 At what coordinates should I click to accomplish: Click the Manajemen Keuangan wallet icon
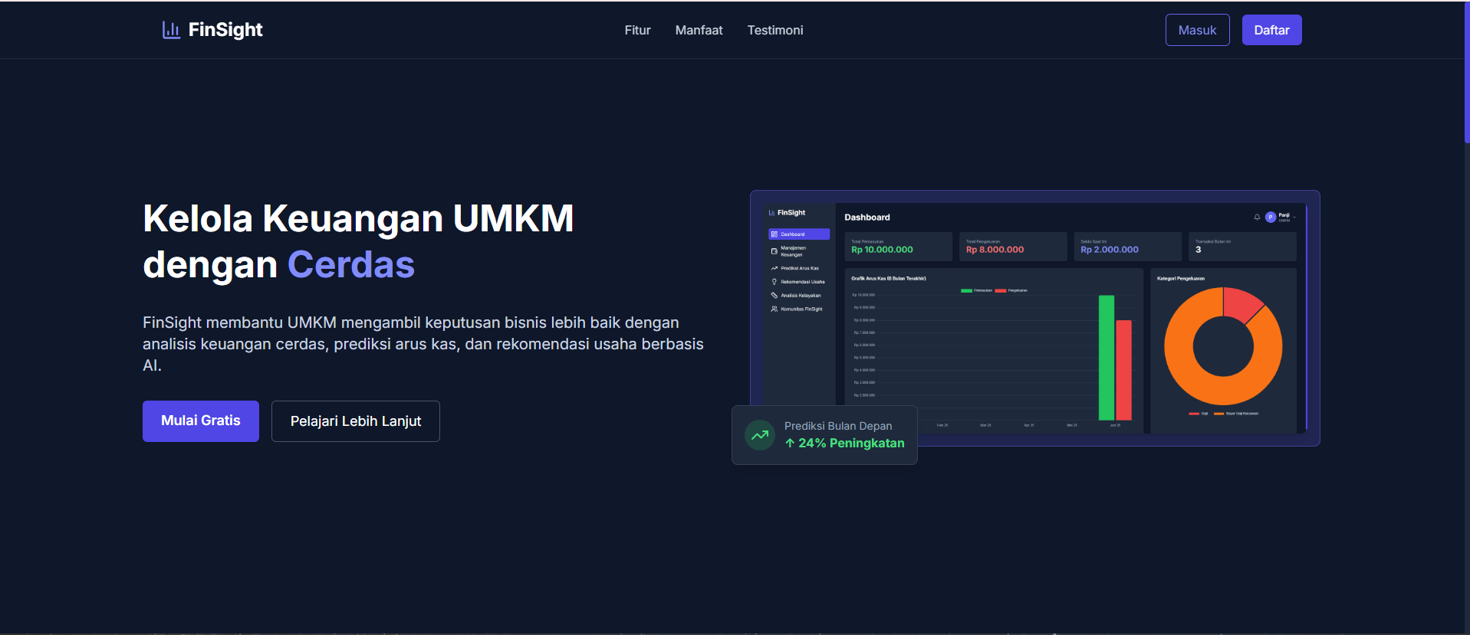(774, 251)
